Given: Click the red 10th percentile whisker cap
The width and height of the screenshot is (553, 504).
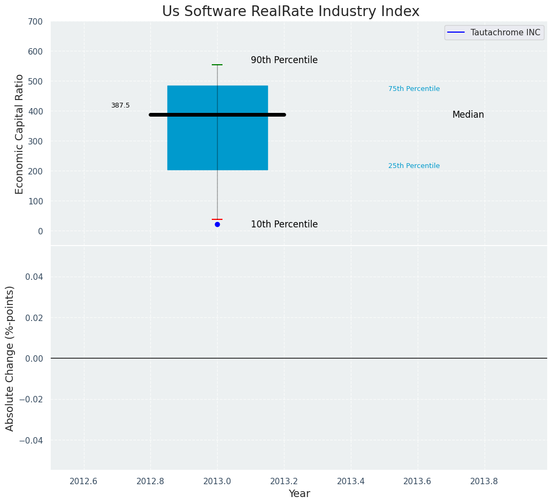Looking at the screenshot, I should [217, 219].
